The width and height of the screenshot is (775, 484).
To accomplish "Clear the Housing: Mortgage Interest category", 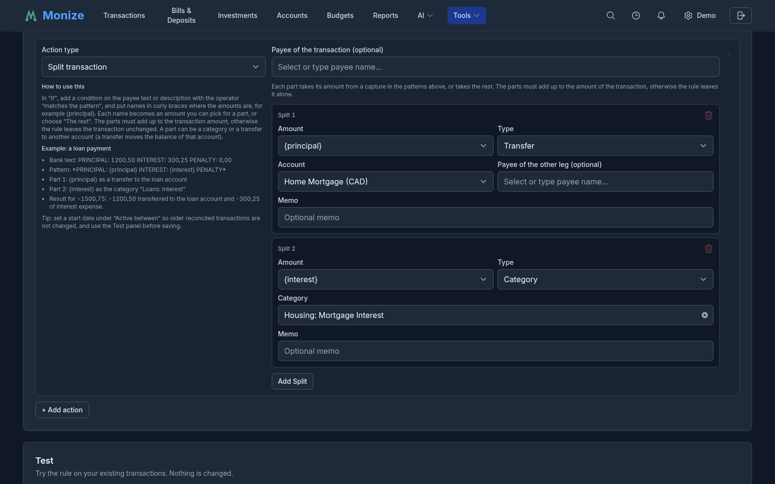I will point(705,315).
